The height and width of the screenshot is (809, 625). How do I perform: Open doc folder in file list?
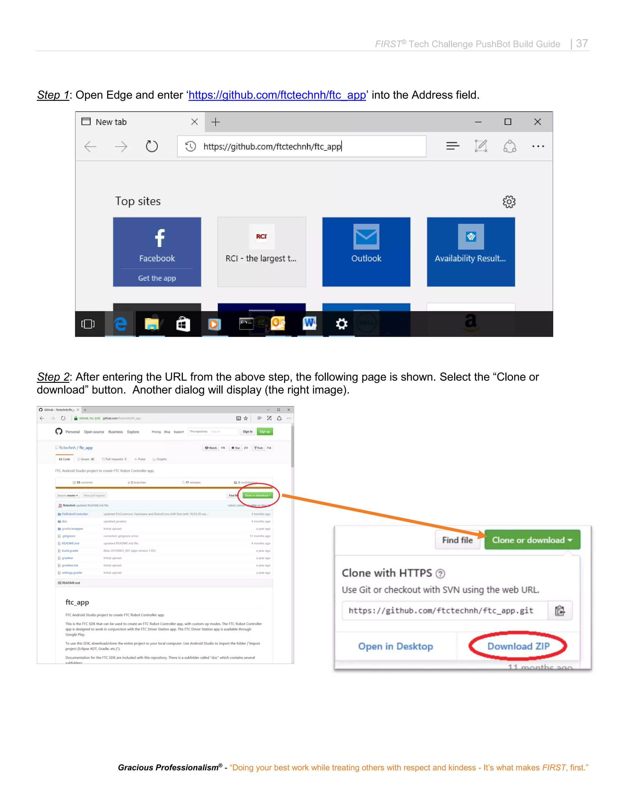(64, 521)
